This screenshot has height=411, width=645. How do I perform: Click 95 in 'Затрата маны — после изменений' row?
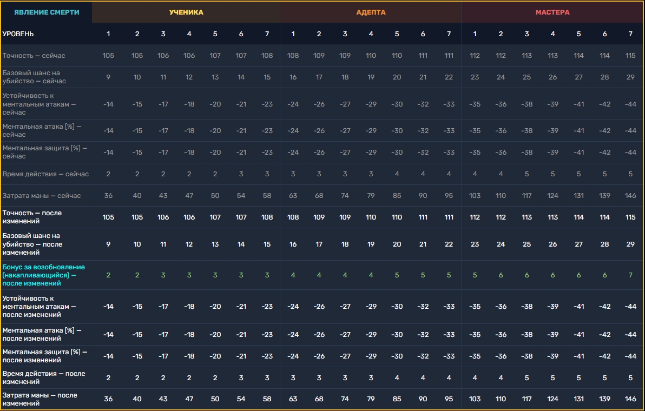tap(449, 399)
